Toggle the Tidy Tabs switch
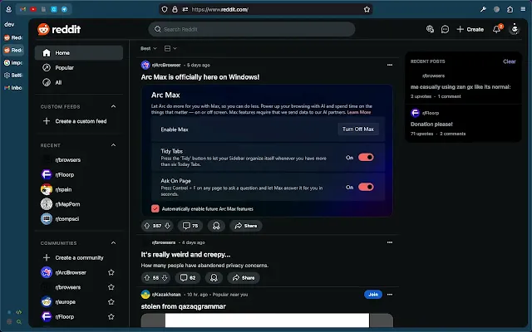The image size is (532, 332). pos(366,157)
